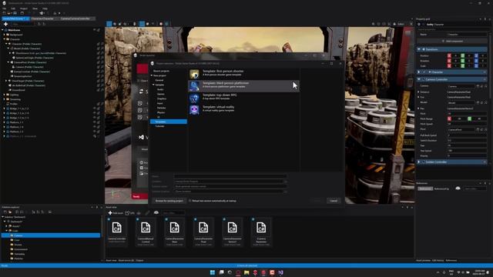Collapse the New project tree node

[152, 75]
